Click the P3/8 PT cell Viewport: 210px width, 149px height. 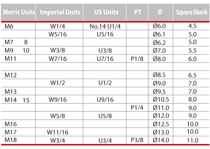click(x=137, y=140)
